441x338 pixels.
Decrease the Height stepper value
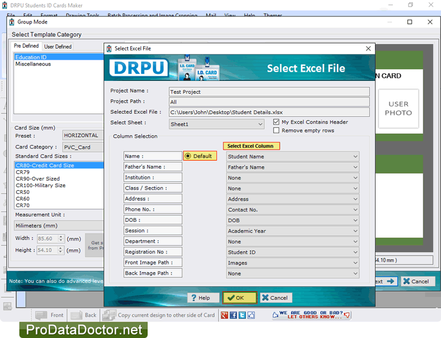[x=61, y=252]
